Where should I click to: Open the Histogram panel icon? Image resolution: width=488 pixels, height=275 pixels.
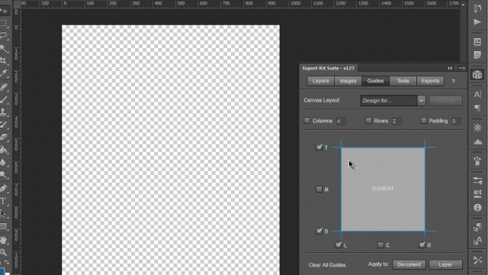[x=477, y=142]
